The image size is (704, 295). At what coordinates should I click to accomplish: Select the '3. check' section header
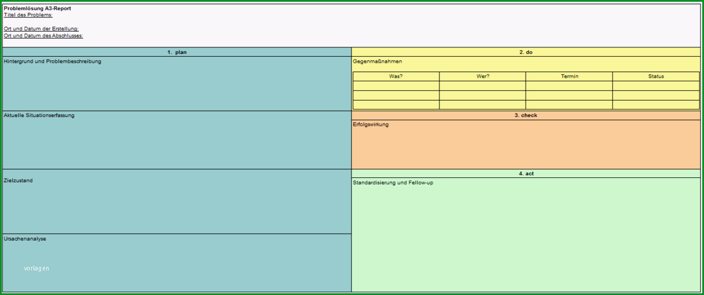pos(526,115)
